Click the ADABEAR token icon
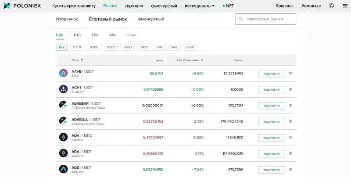The width and height of the screenshot is (351, 177). pos(63,105)
